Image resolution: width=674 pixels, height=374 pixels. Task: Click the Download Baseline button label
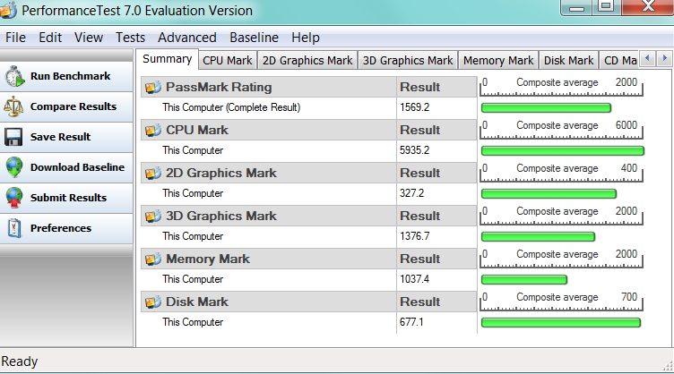(x=77, y=167)
